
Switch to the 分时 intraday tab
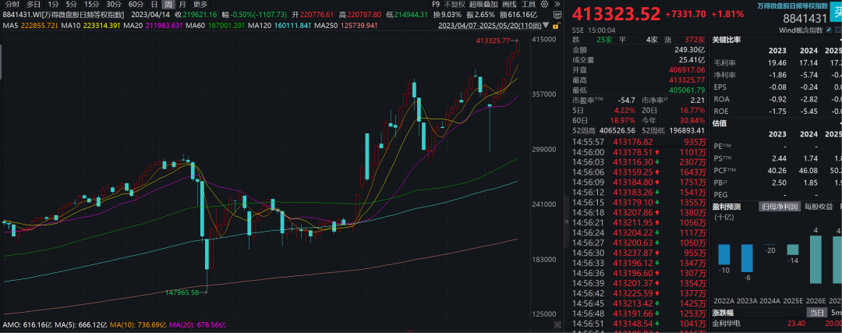pos(12,4)
